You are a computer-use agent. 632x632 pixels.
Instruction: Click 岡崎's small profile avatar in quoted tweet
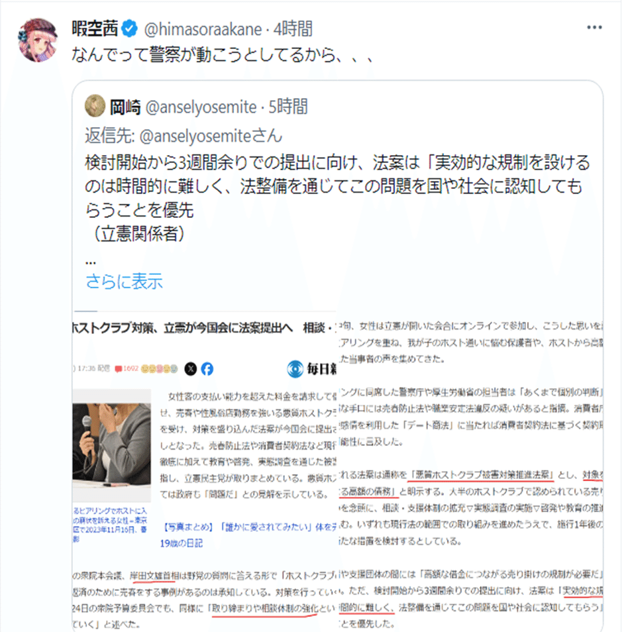[x=95, y=106]
